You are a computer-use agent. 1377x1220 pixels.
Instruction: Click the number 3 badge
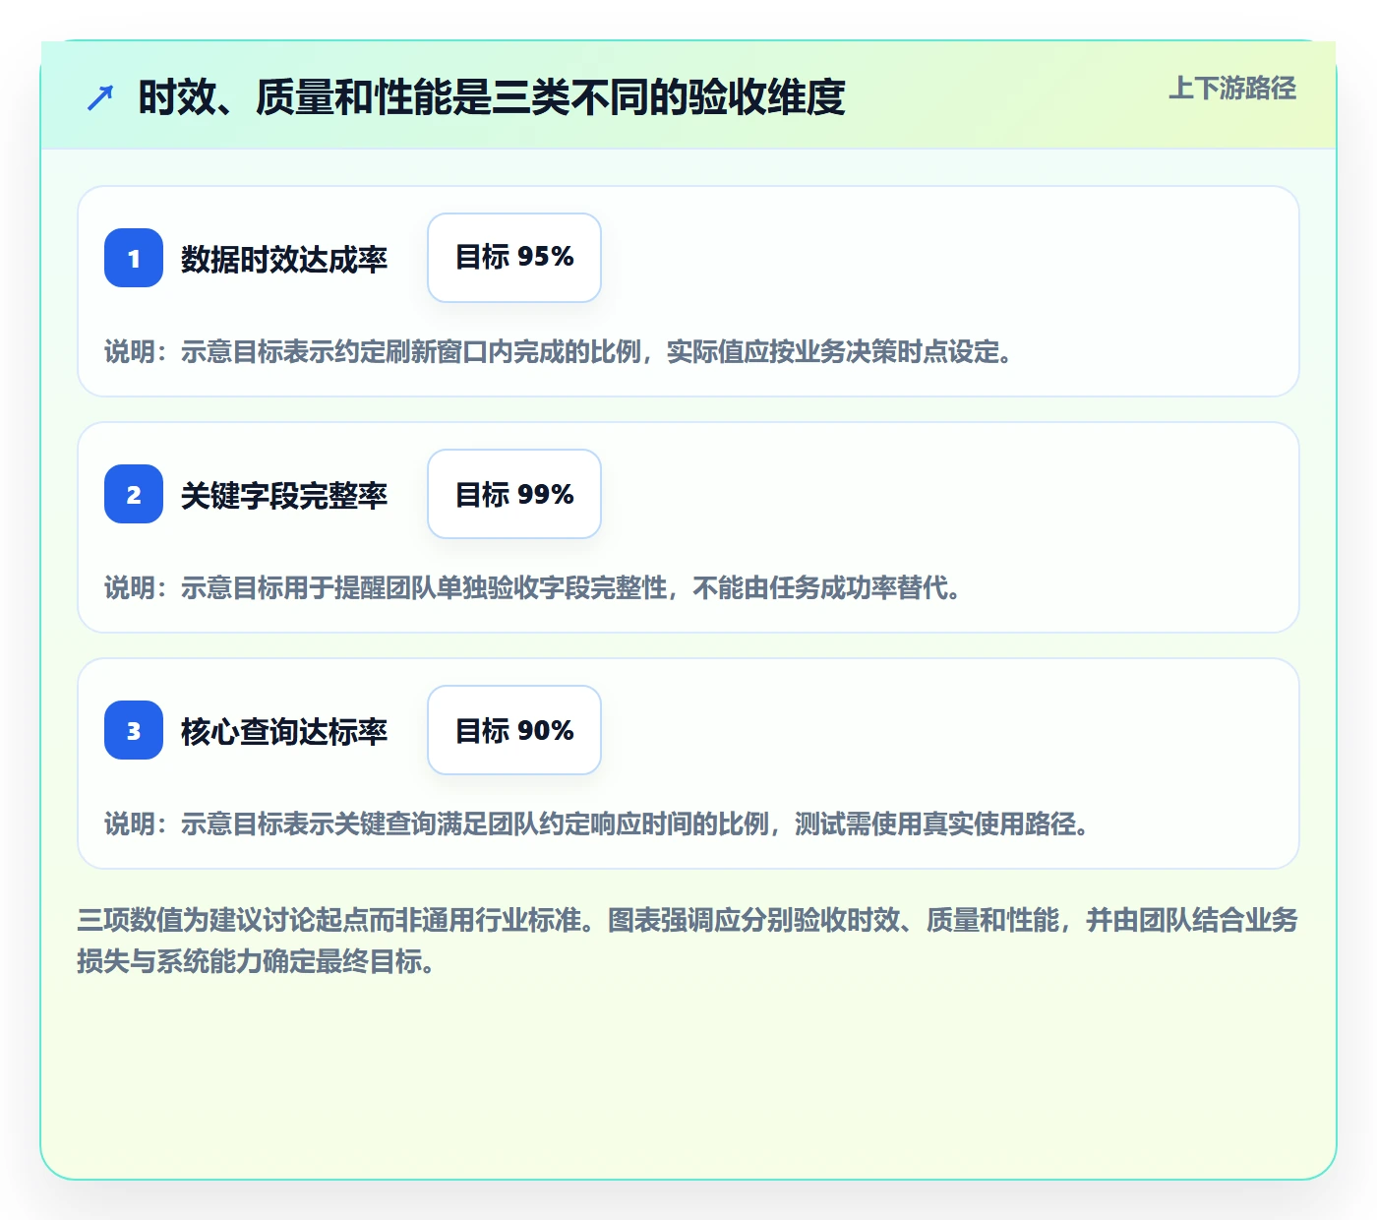point(134,730)
